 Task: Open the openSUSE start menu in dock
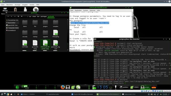click(17, 87)
